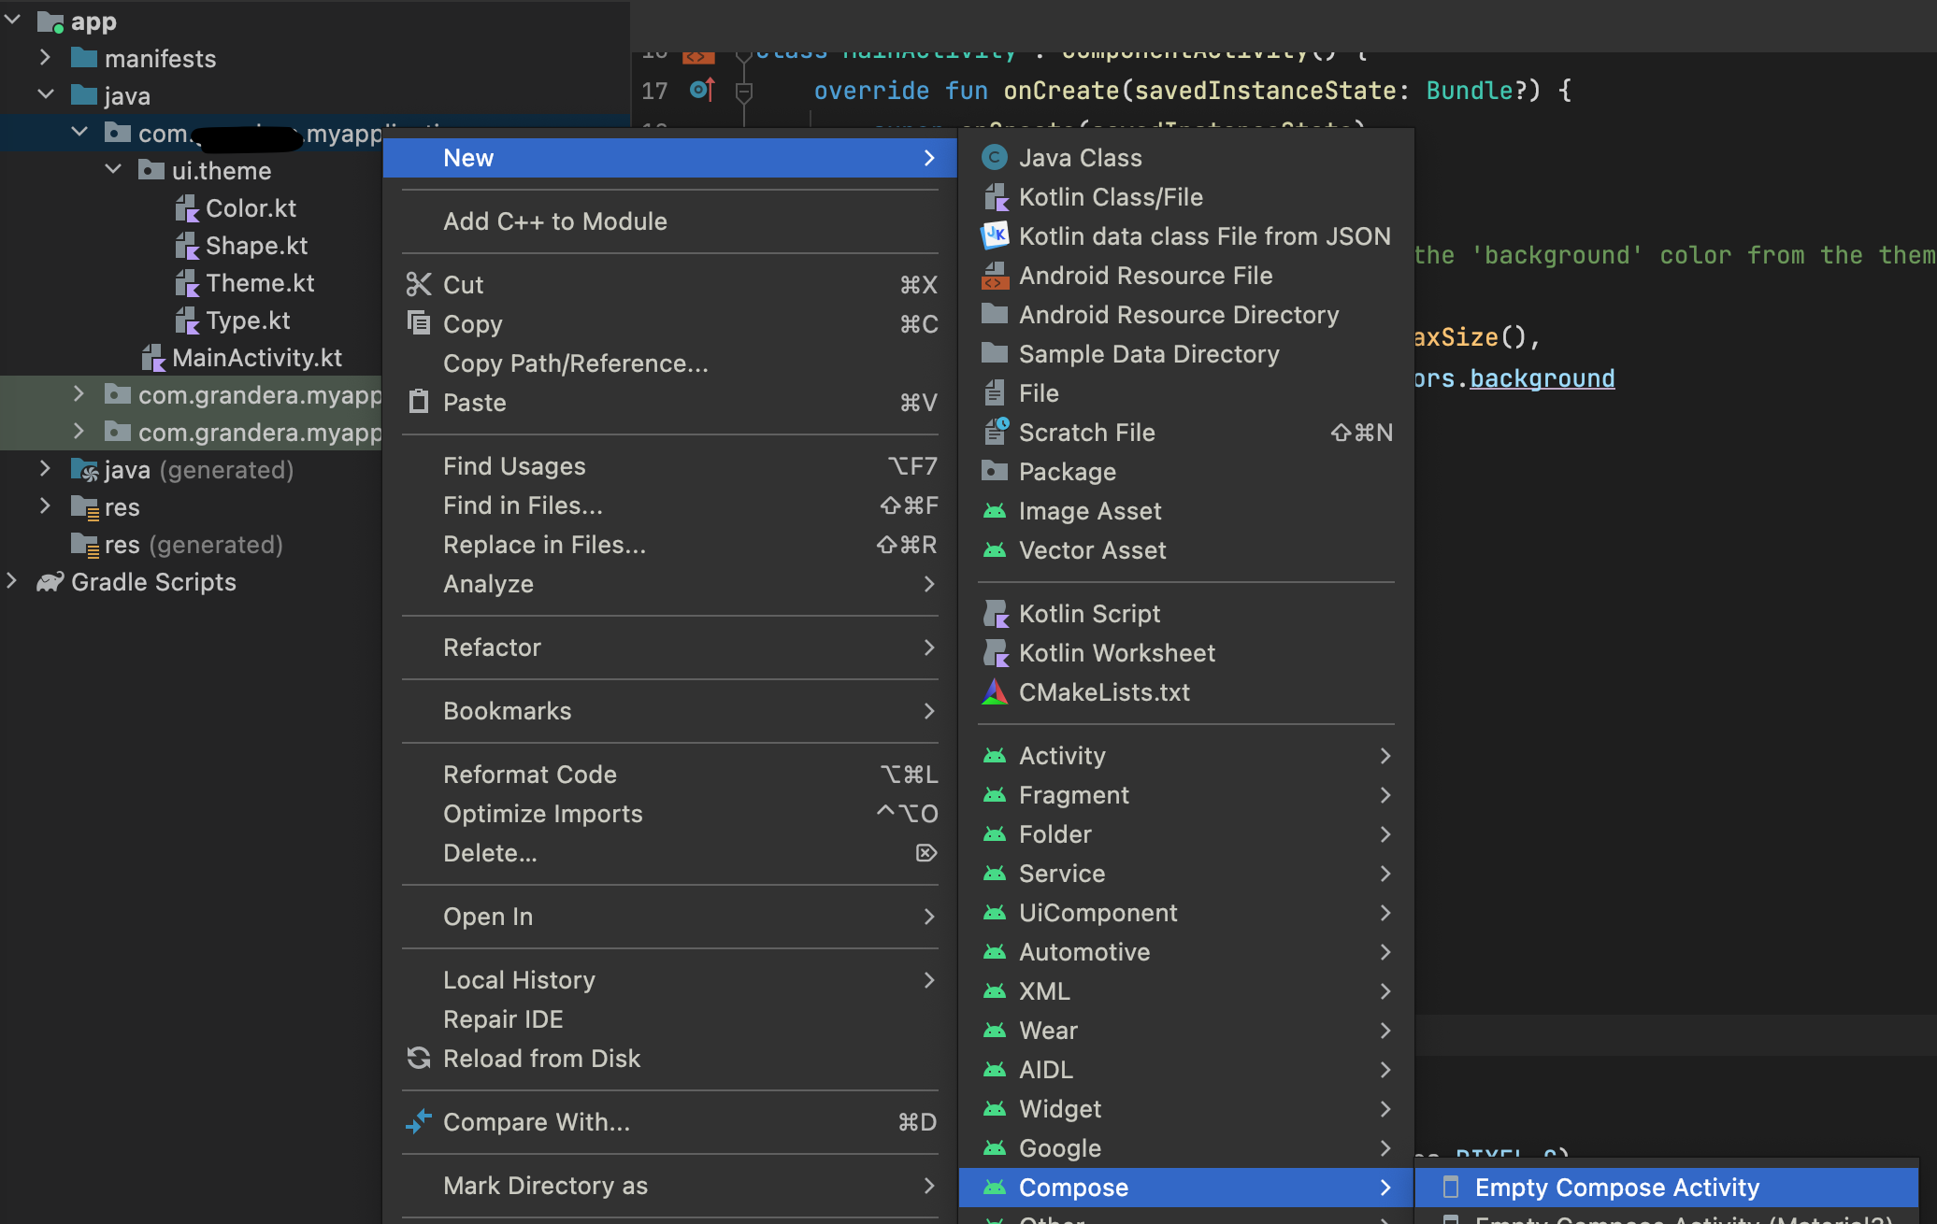Image resolution: width=1937 pixels, height=1224 pixels.
Task: Select Empty Compose Activity
Action: click(1616, 1188)
